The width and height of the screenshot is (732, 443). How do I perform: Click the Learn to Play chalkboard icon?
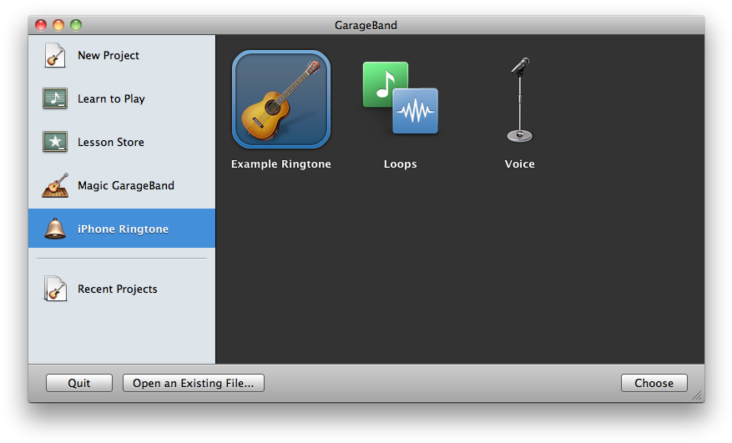point(55,98)
